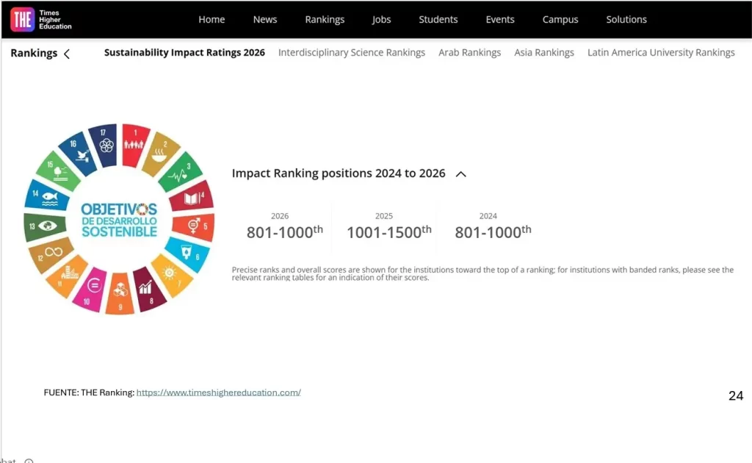The height and width of the screenshot is (463, 752).
Task: Click the SDG 4 Education book segment
Action: 193,197
